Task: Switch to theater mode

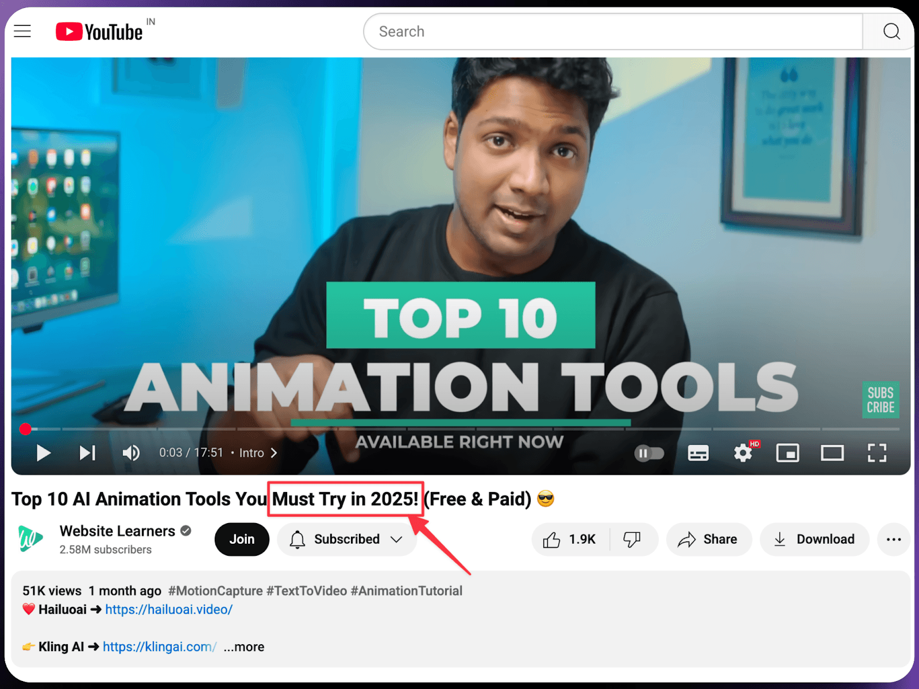Action: [x=832, y=453]
